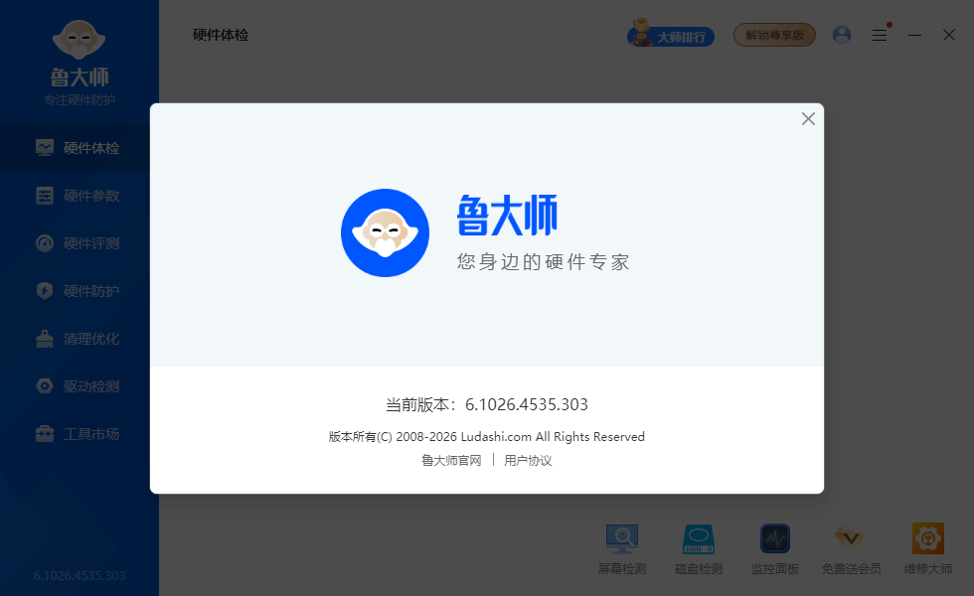Screen dimensions: 974x596
Task: Click the 解锁尊享版 button
Action: tap(774, 35)
